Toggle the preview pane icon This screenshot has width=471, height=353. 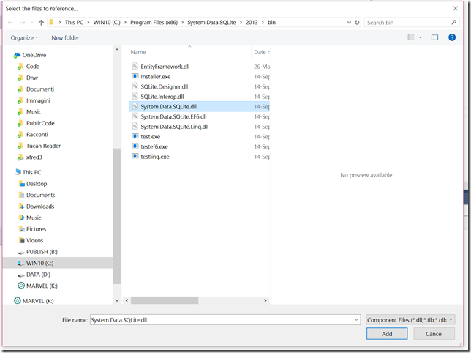pyautogui.click(x=434, y=37)
